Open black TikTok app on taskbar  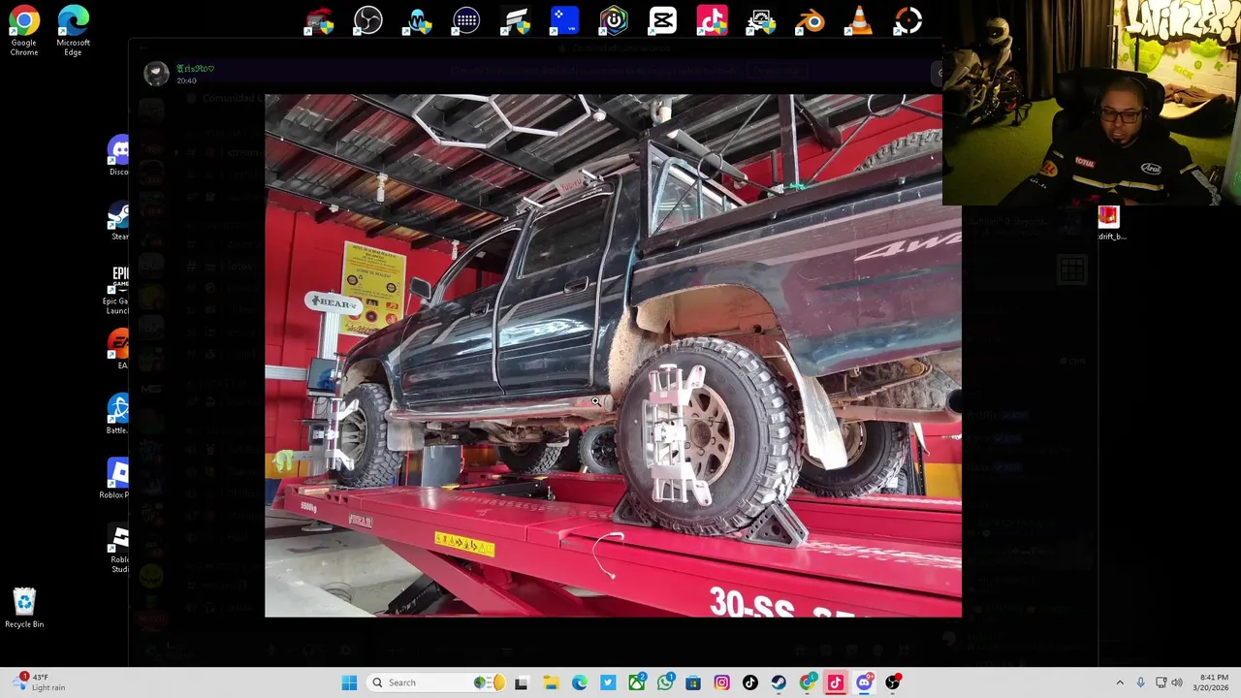tap(750, 682)
